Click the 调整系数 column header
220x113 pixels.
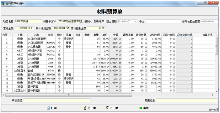pyautogui.click(x=128, y=35)
